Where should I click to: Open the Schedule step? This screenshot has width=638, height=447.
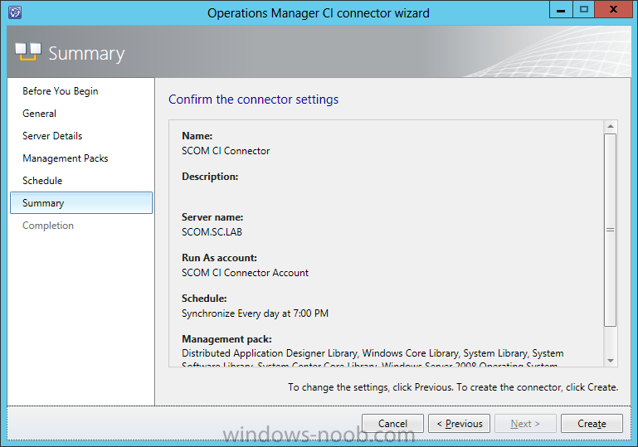coord(42,181)
